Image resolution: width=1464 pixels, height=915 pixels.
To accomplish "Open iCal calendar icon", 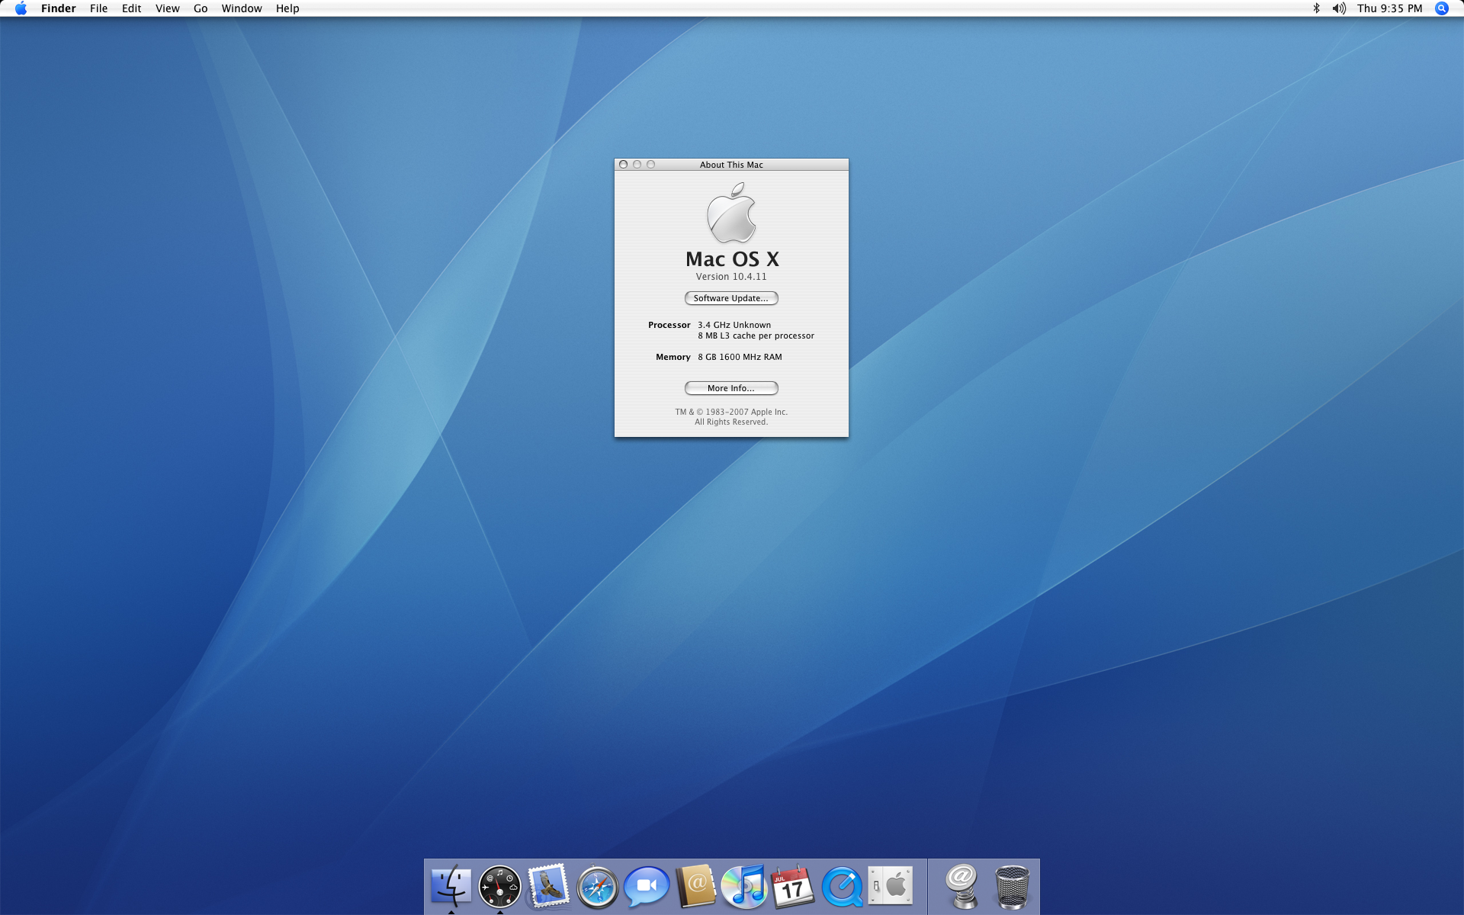I will pyautogui.click(x=793, y=886).
